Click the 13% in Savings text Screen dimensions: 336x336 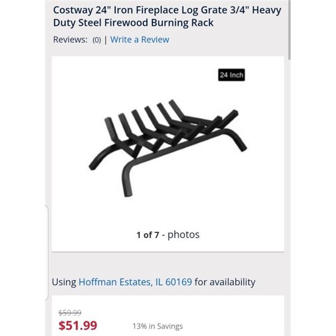157,326
